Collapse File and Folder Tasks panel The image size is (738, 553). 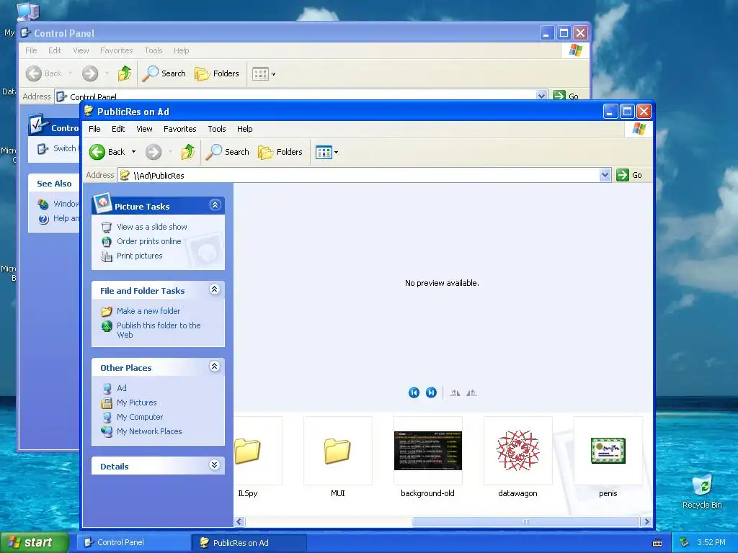coord(215,289)
